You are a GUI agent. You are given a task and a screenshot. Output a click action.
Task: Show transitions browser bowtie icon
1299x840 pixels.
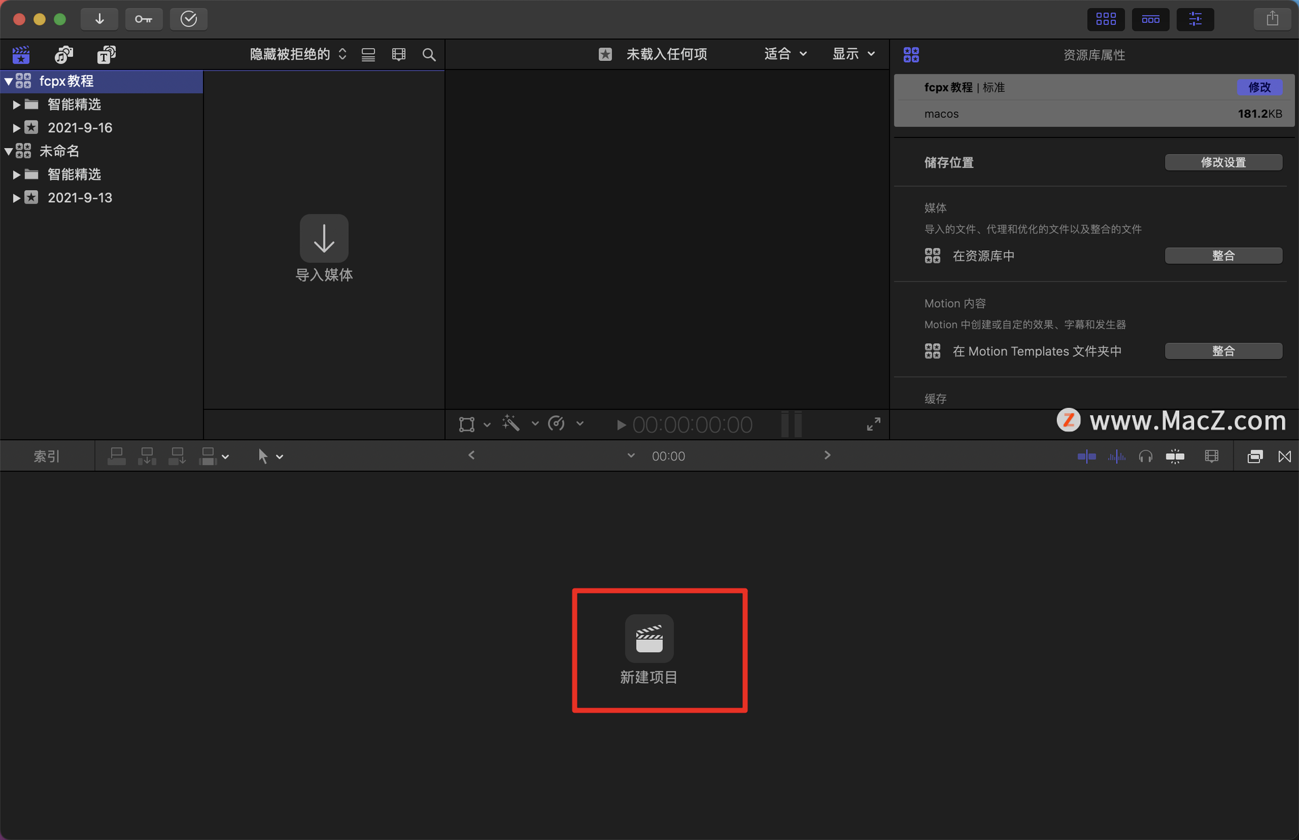tap(1285, 457)
